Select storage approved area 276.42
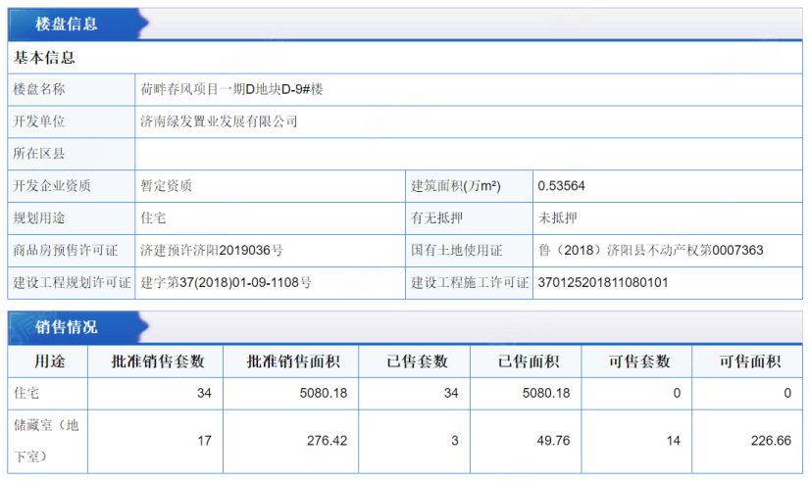Image resolution: width=809 pixels, height=481 pixels. click(x=328, y=441)
